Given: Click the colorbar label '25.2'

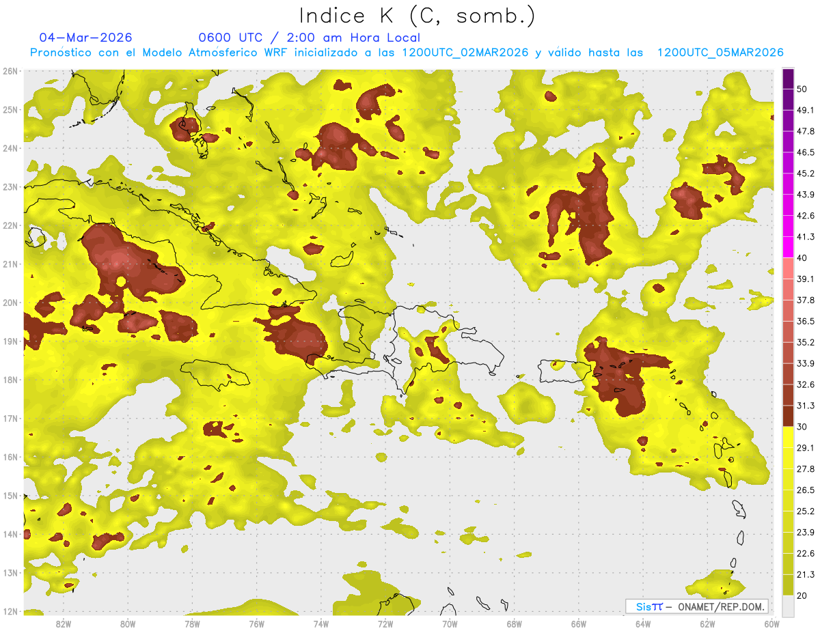Looking at the screenshot, I should [806, 511].
